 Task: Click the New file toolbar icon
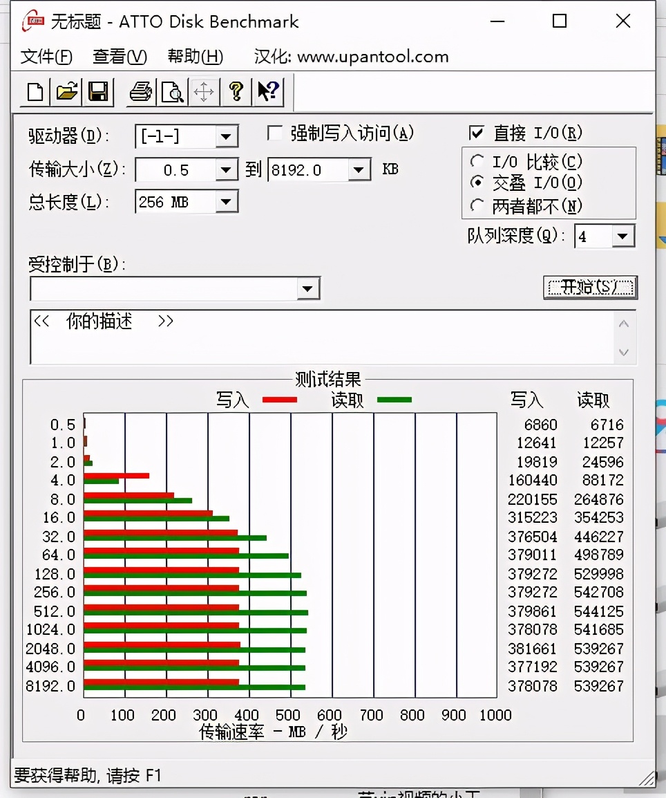[35, 92]
